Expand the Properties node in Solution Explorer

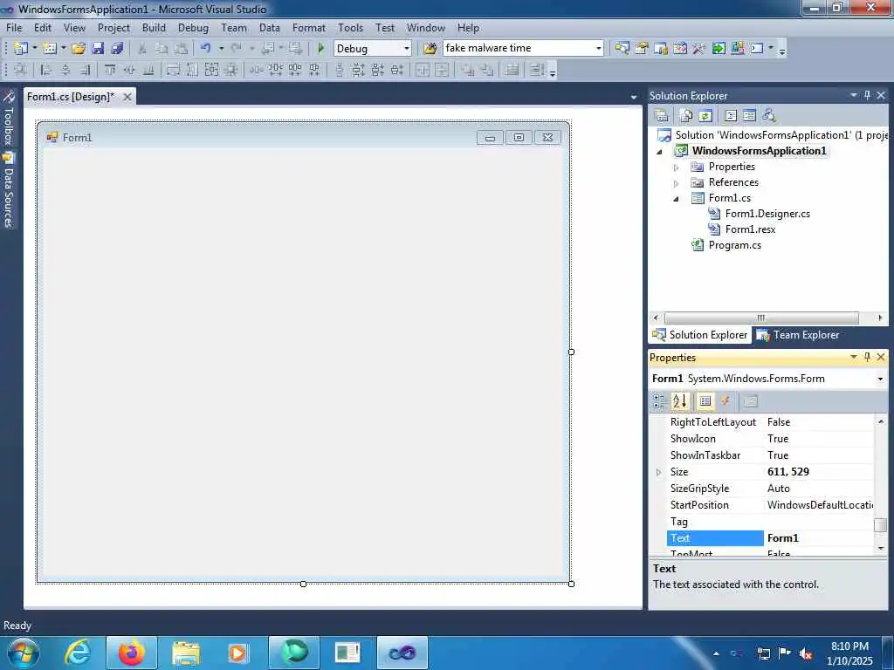(x=677, y=167)
